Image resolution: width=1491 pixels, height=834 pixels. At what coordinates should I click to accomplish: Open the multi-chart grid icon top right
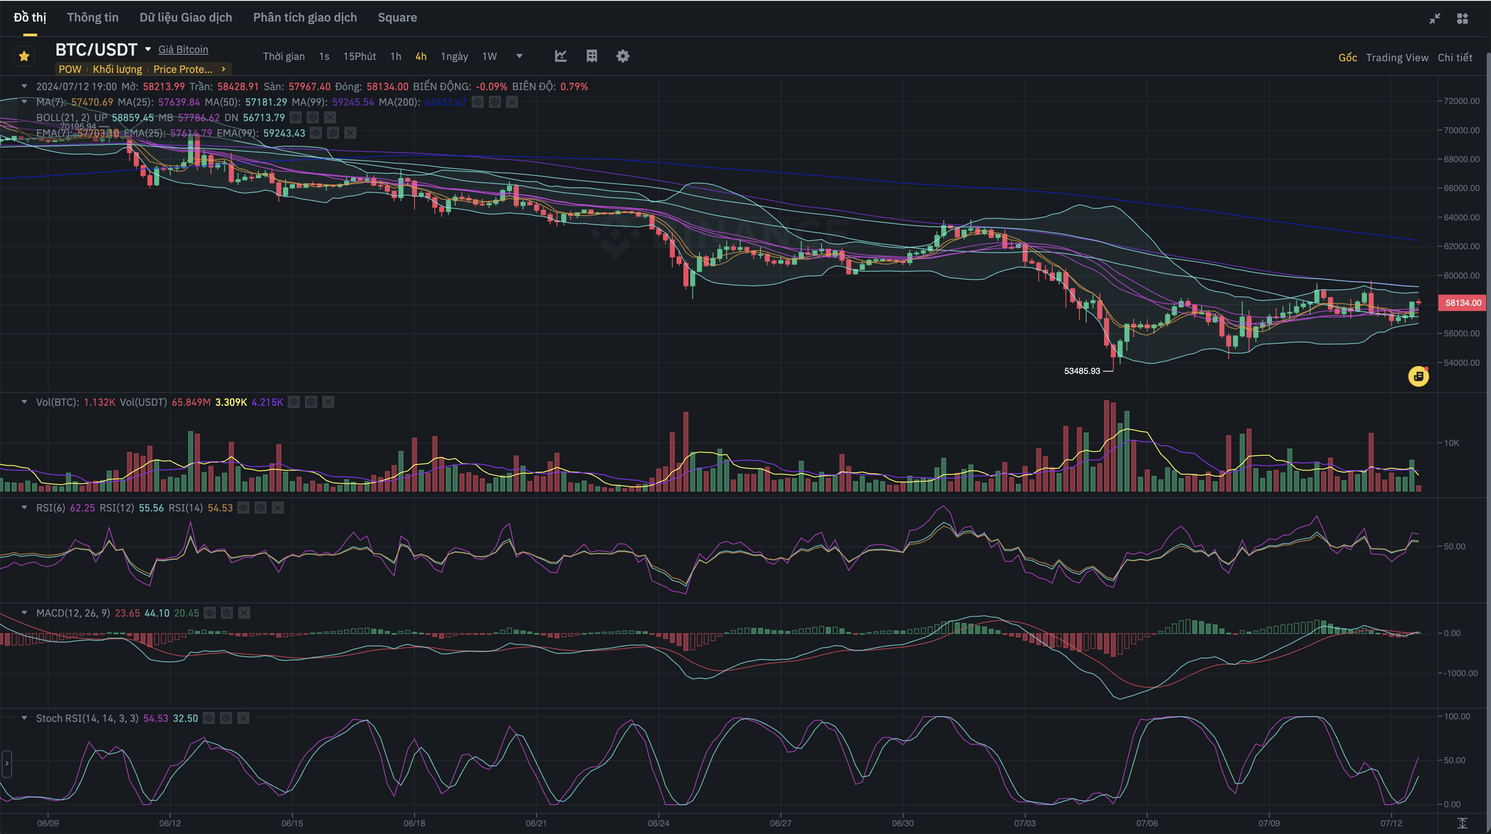(x=1463, y=19)
